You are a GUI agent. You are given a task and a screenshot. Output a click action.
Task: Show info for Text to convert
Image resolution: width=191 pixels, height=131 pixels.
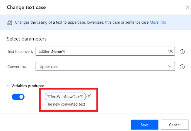182,52
